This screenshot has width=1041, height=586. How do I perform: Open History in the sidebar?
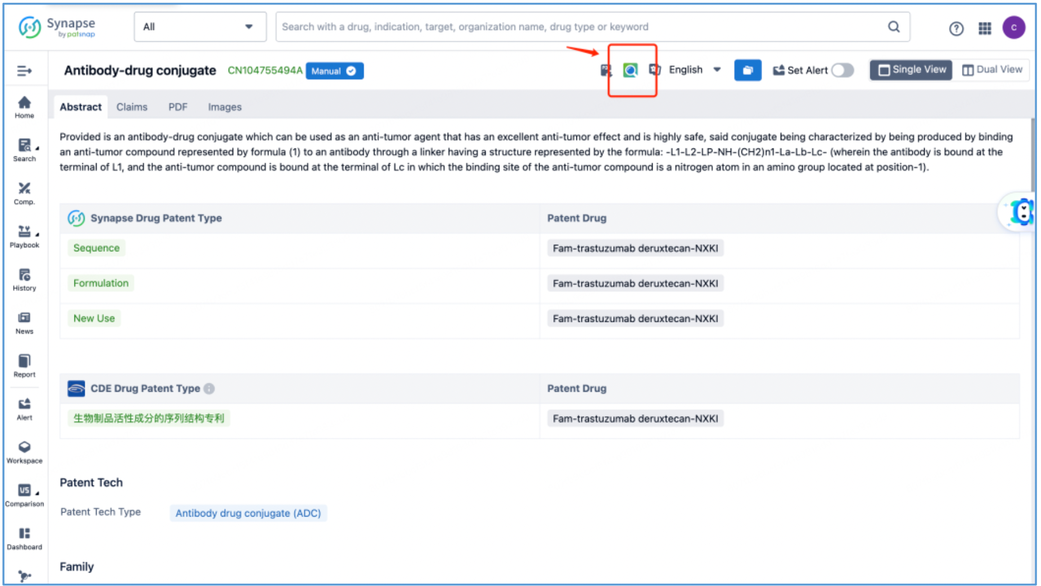point(24,279)
